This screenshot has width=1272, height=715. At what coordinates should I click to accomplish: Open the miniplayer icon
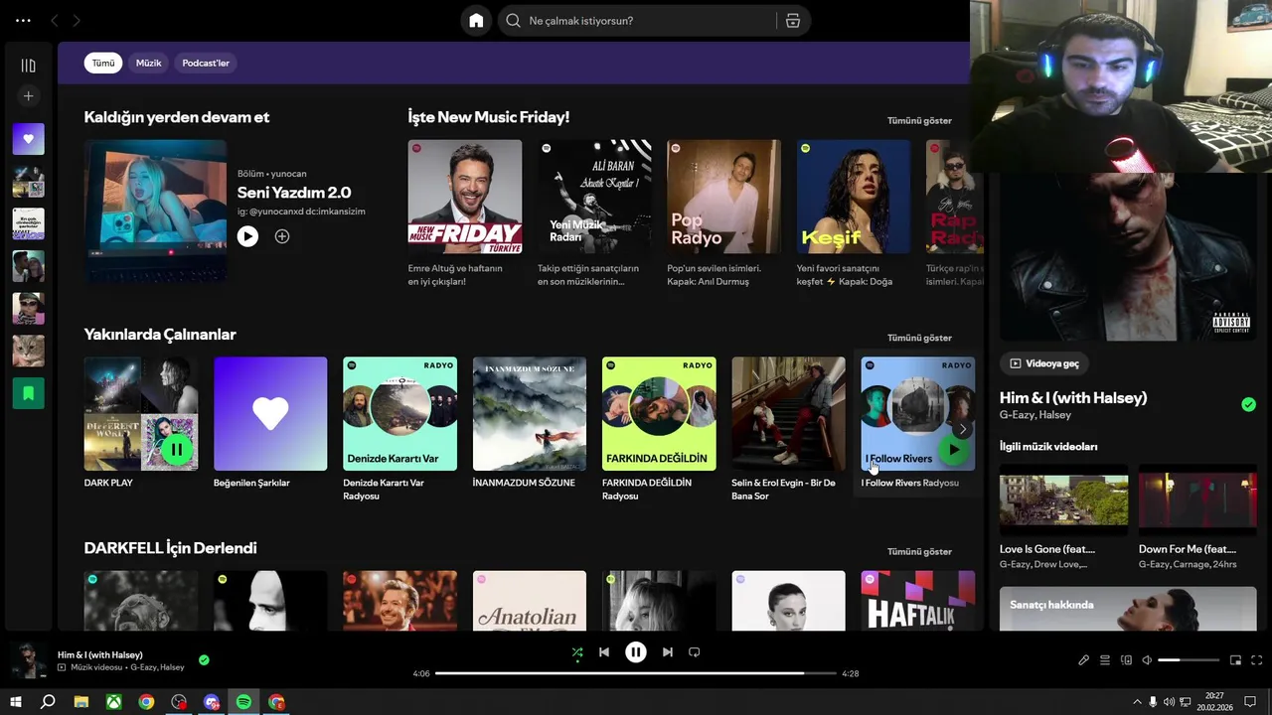pyautogui.click(x=1236, y=660)
